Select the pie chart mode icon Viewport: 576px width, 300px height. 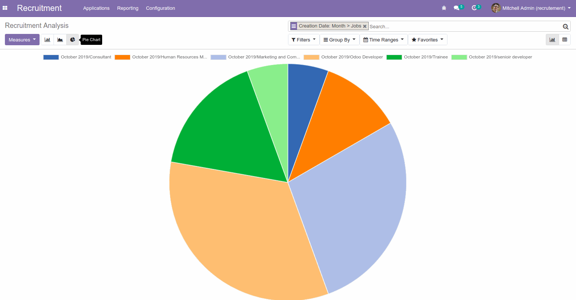[x=72, y=40]
